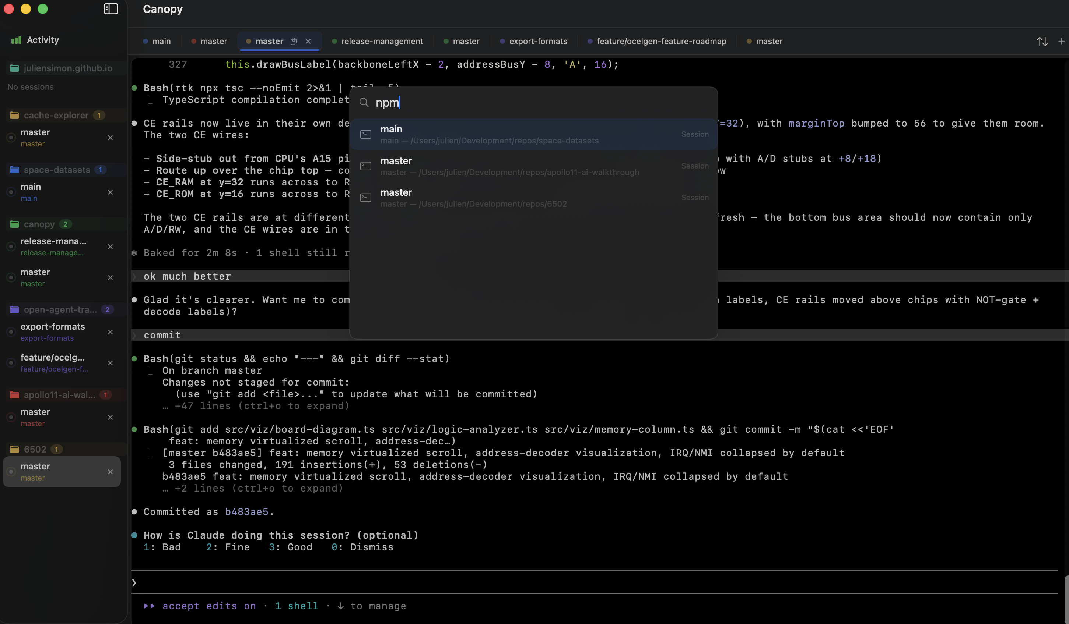The image size is (1069, 624).
Task: Click the sort arrows icon in tab bar
Action: pyautogui.click(x=1042, y=41)
